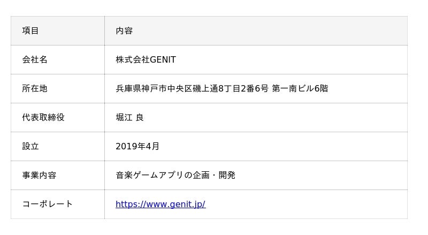Open the https://www.genit.jp/ link
This screenshot has width=428, height=235.
160,204
